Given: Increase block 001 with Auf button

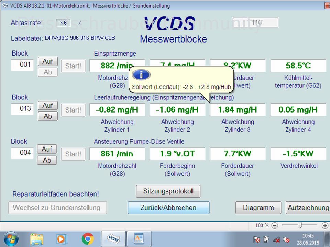Looking at the screenshot, I should tap(48, 61).
